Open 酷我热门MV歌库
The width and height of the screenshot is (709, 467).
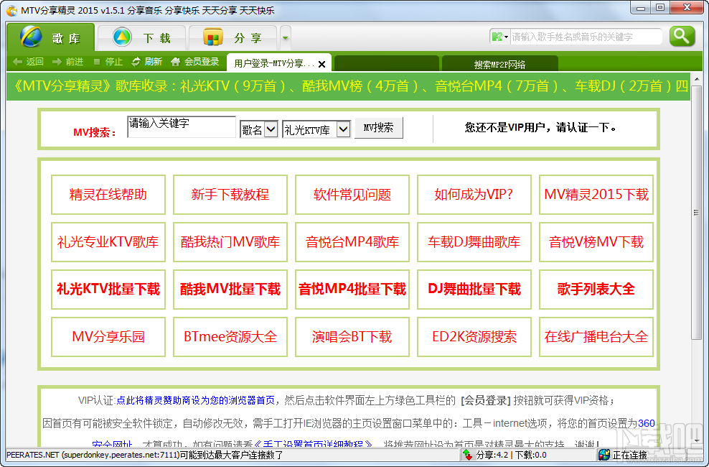(x=230, y=242)
